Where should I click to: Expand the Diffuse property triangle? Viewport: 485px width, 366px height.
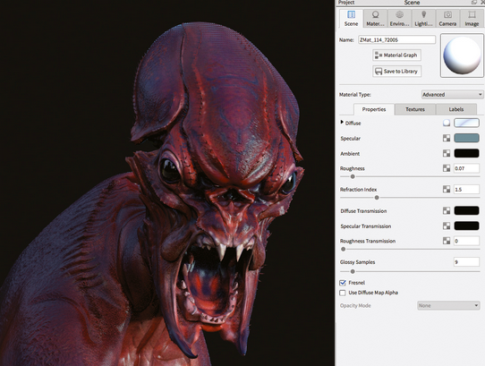(342, 123)
